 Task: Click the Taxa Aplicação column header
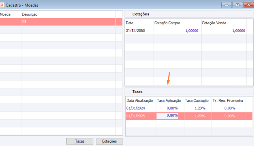pyautogui.click(x=169, y=101)
